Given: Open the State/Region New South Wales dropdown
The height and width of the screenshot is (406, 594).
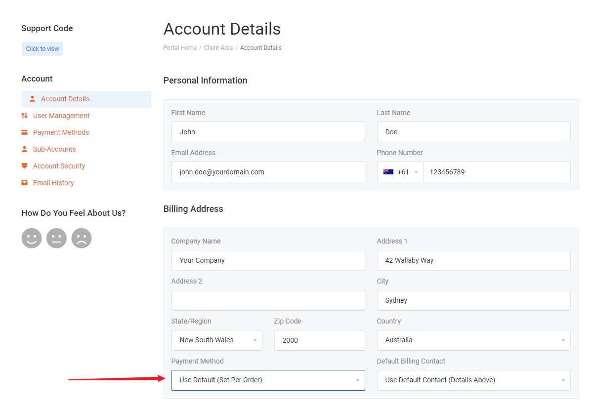Looking at the screenshot, I should pyautogui.click(x=217, y=340).
